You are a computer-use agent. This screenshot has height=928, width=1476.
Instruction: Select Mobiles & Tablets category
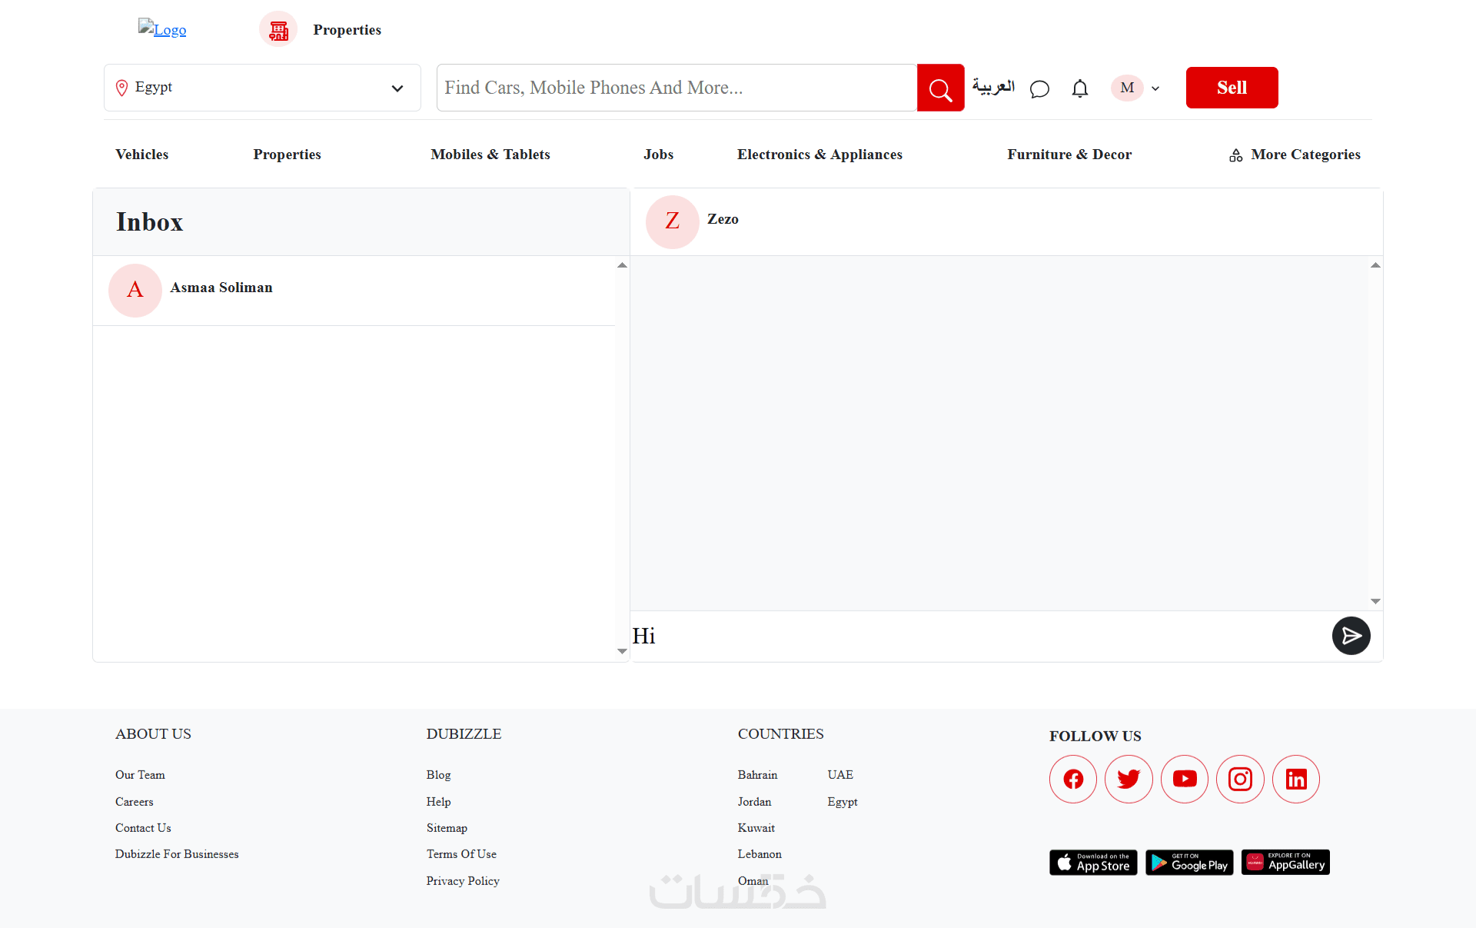pos(490,155)
